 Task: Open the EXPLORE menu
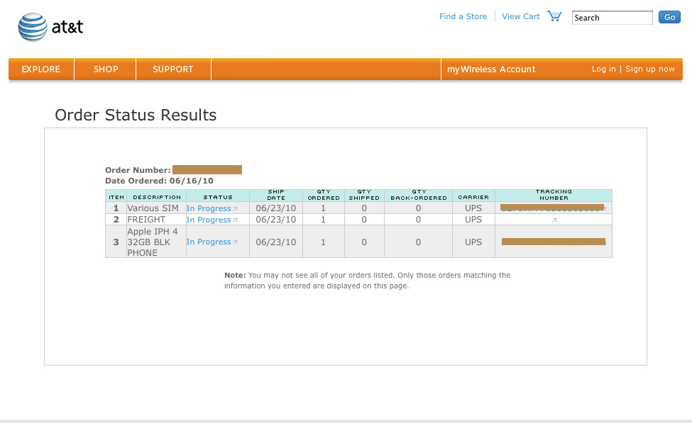41,69
